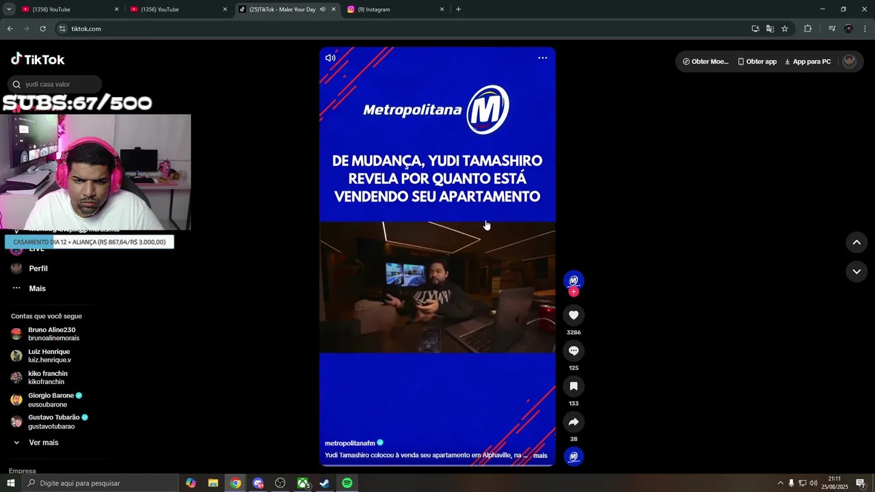The width and height of the screenshot is (875, 492).
Task: Open Spotify from the taskbar
Action: [x=347, y=483]
